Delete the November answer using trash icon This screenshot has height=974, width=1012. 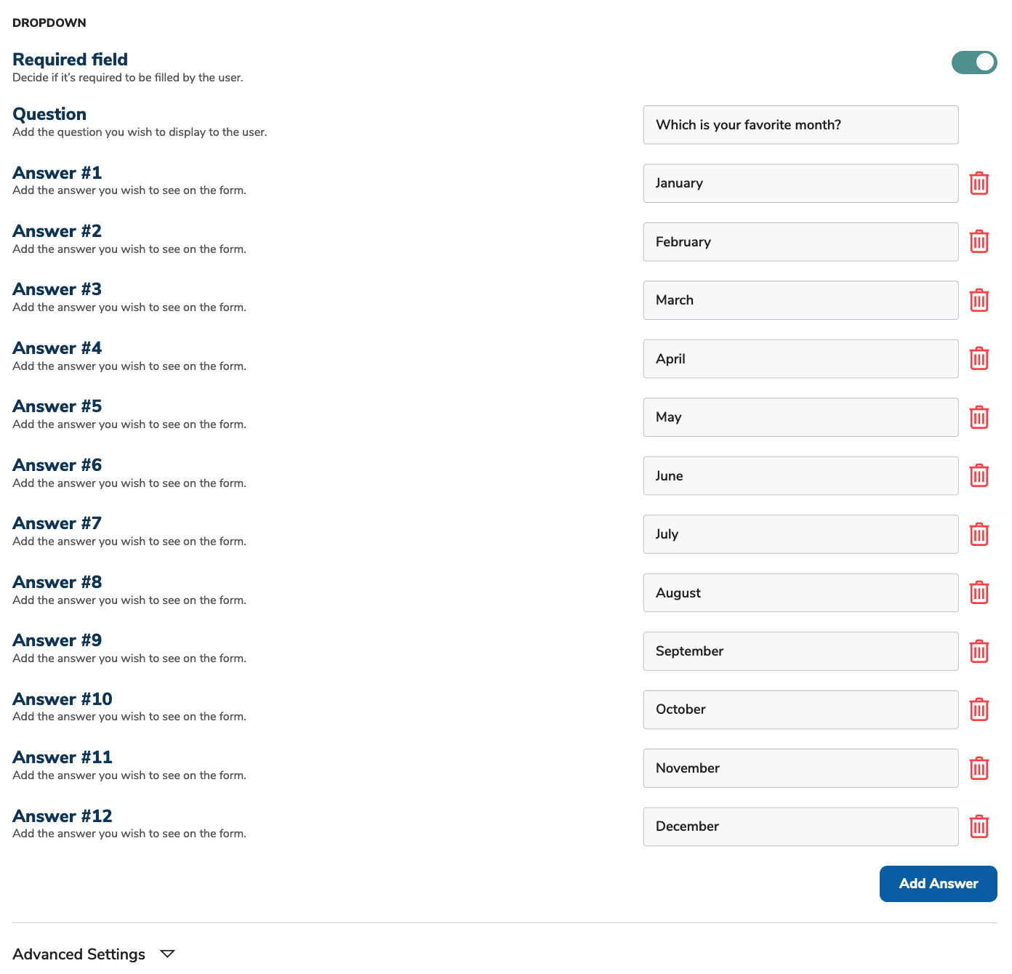pos(979,768)
